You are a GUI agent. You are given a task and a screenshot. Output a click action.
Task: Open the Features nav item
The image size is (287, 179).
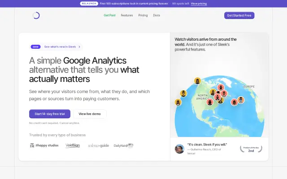[126, 15]
